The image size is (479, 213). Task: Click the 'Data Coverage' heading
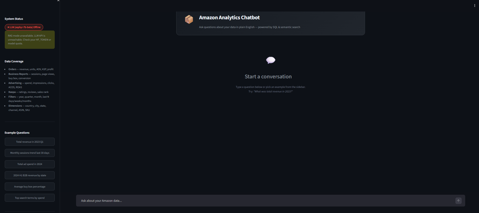click(14, 61)
